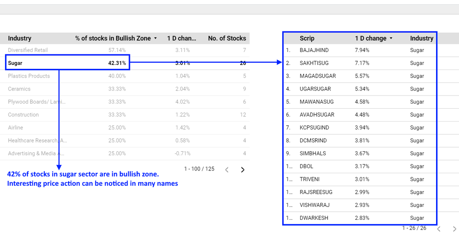This screenshot has width=459, height=237.
Task: Click the No. of Stocks column header
Action: [x=227, y=38]
